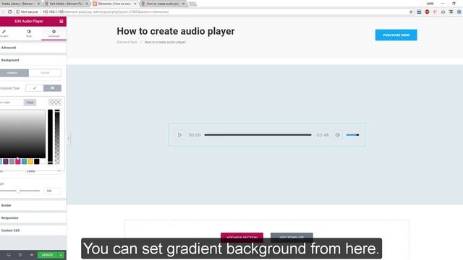
Task: Select the yellow preset swatch
Action: [x=30, y=161]
